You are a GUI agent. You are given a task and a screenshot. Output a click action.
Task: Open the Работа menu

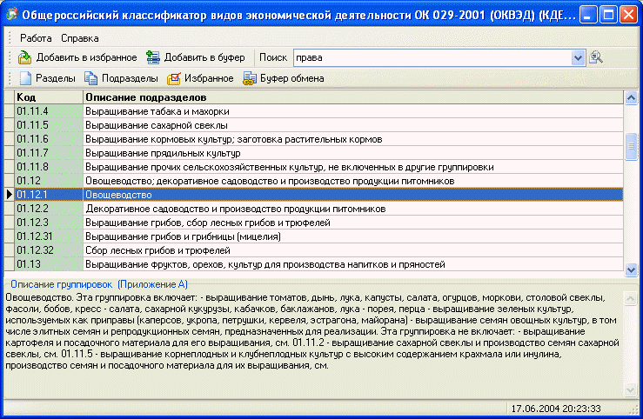point(36,38)
